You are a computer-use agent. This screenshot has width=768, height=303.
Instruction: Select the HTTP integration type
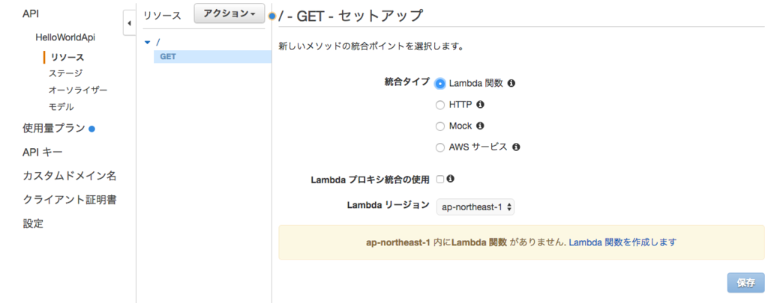(x=440, y=105)
